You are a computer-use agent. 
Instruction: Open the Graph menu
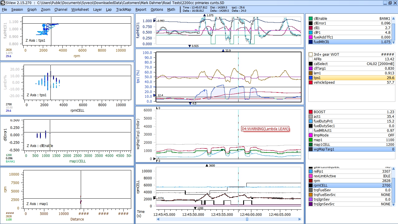(32, 9)
